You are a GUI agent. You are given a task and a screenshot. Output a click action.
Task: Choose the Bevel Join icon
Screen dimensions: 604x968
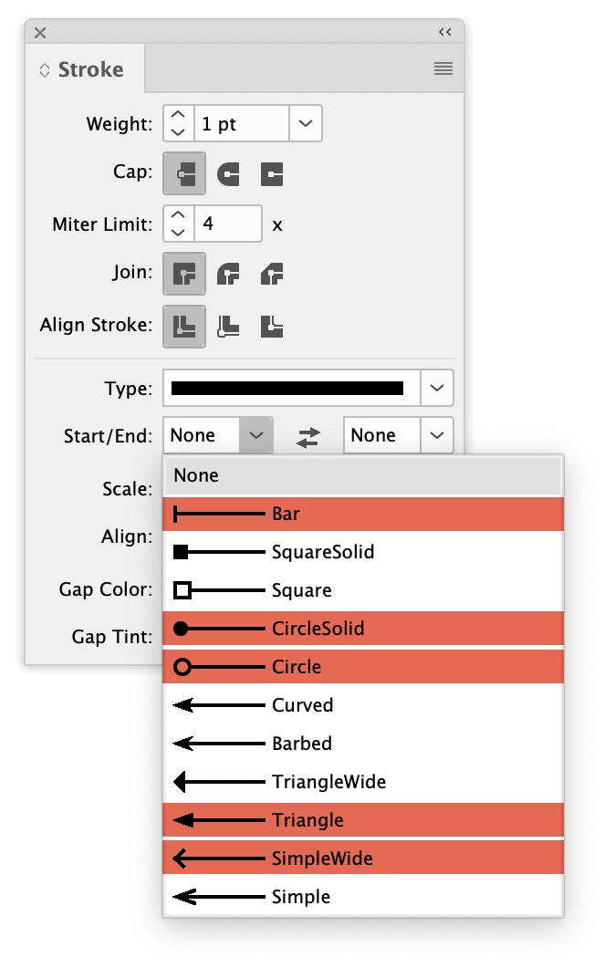click(272, 274)
